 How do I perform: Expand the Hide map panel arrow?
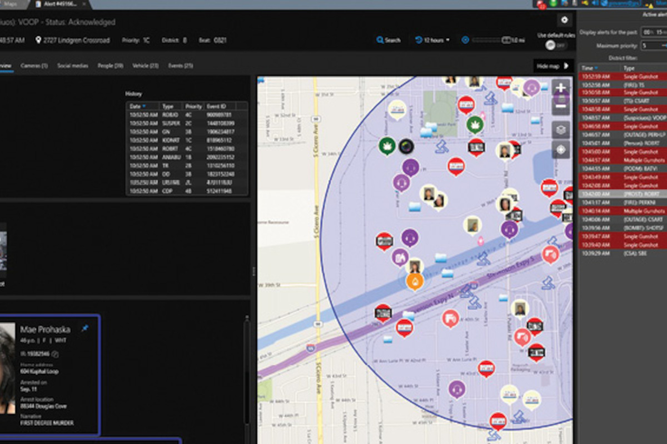click(x=566, y=65)
